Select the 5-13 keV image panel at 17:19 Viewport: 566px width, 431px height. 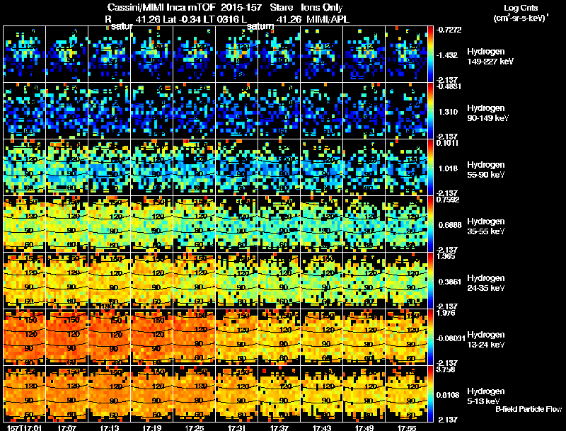[151, 393]
